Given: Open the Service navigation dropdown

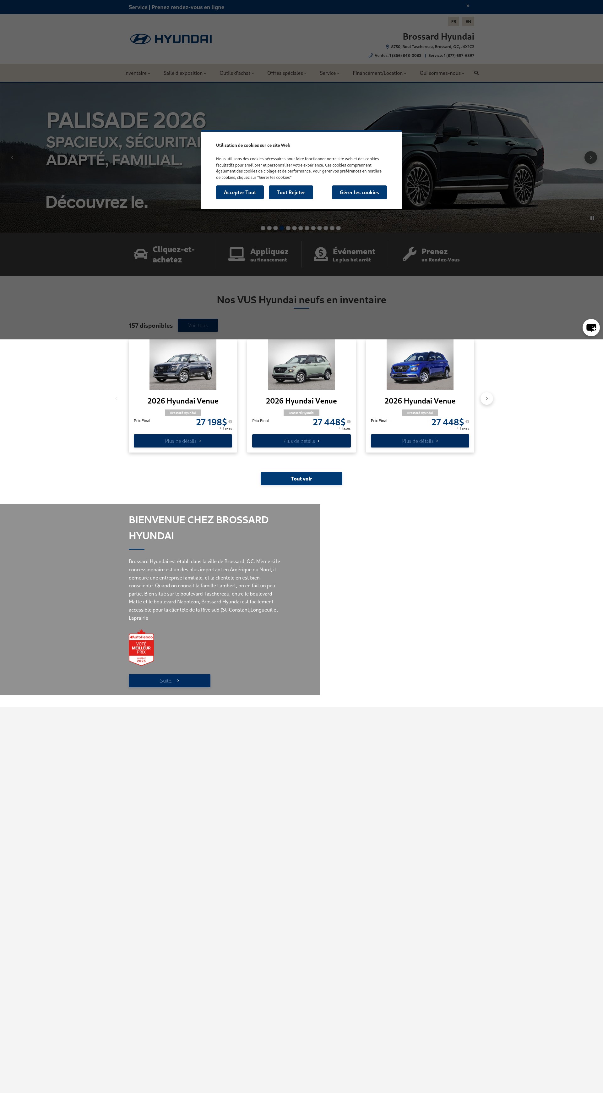Looking at the screenshot, I should (329, 73).
